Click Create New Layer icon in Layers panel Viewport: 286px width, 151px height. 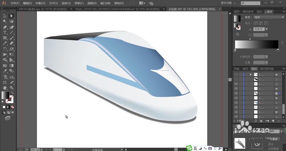273,121
